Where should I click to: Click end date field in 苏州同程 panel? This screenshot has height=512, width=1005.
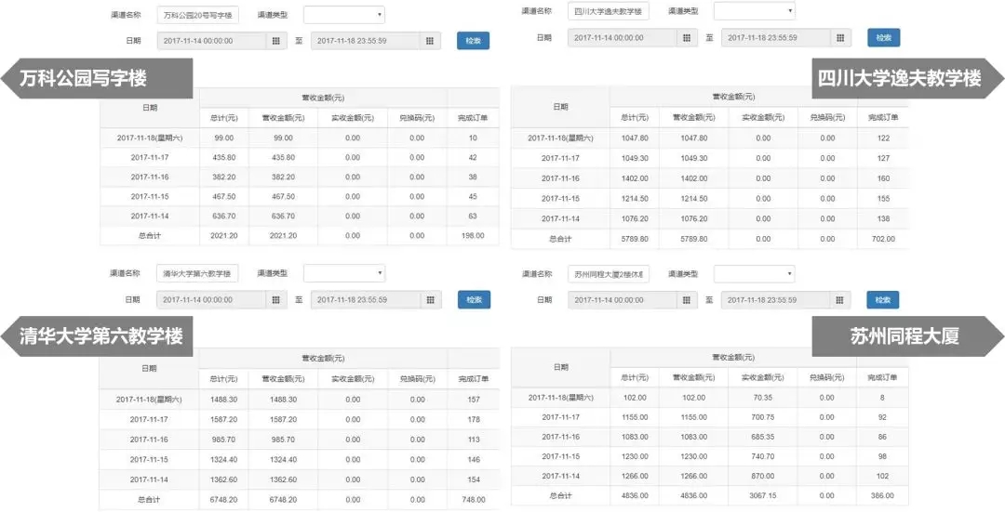tap(776, 299)
